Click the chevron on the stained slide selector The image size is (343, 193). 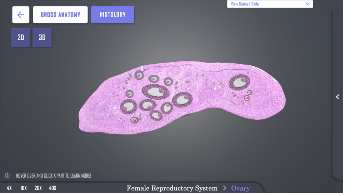point(307,4)
